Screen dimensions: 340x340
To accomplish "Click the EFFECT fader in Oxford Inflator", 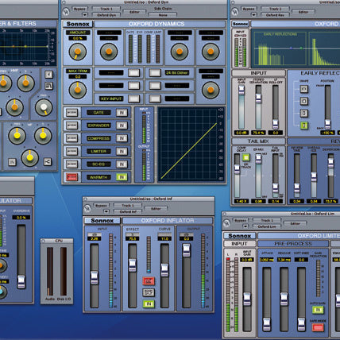I will pos(133,265).
